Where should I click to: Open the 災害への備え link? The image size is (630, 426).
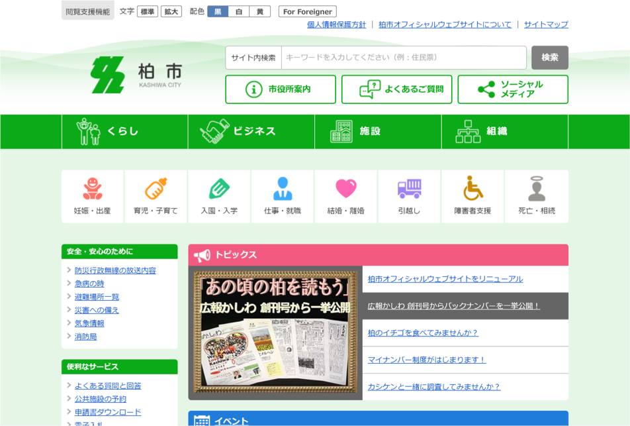click(97, 310)
